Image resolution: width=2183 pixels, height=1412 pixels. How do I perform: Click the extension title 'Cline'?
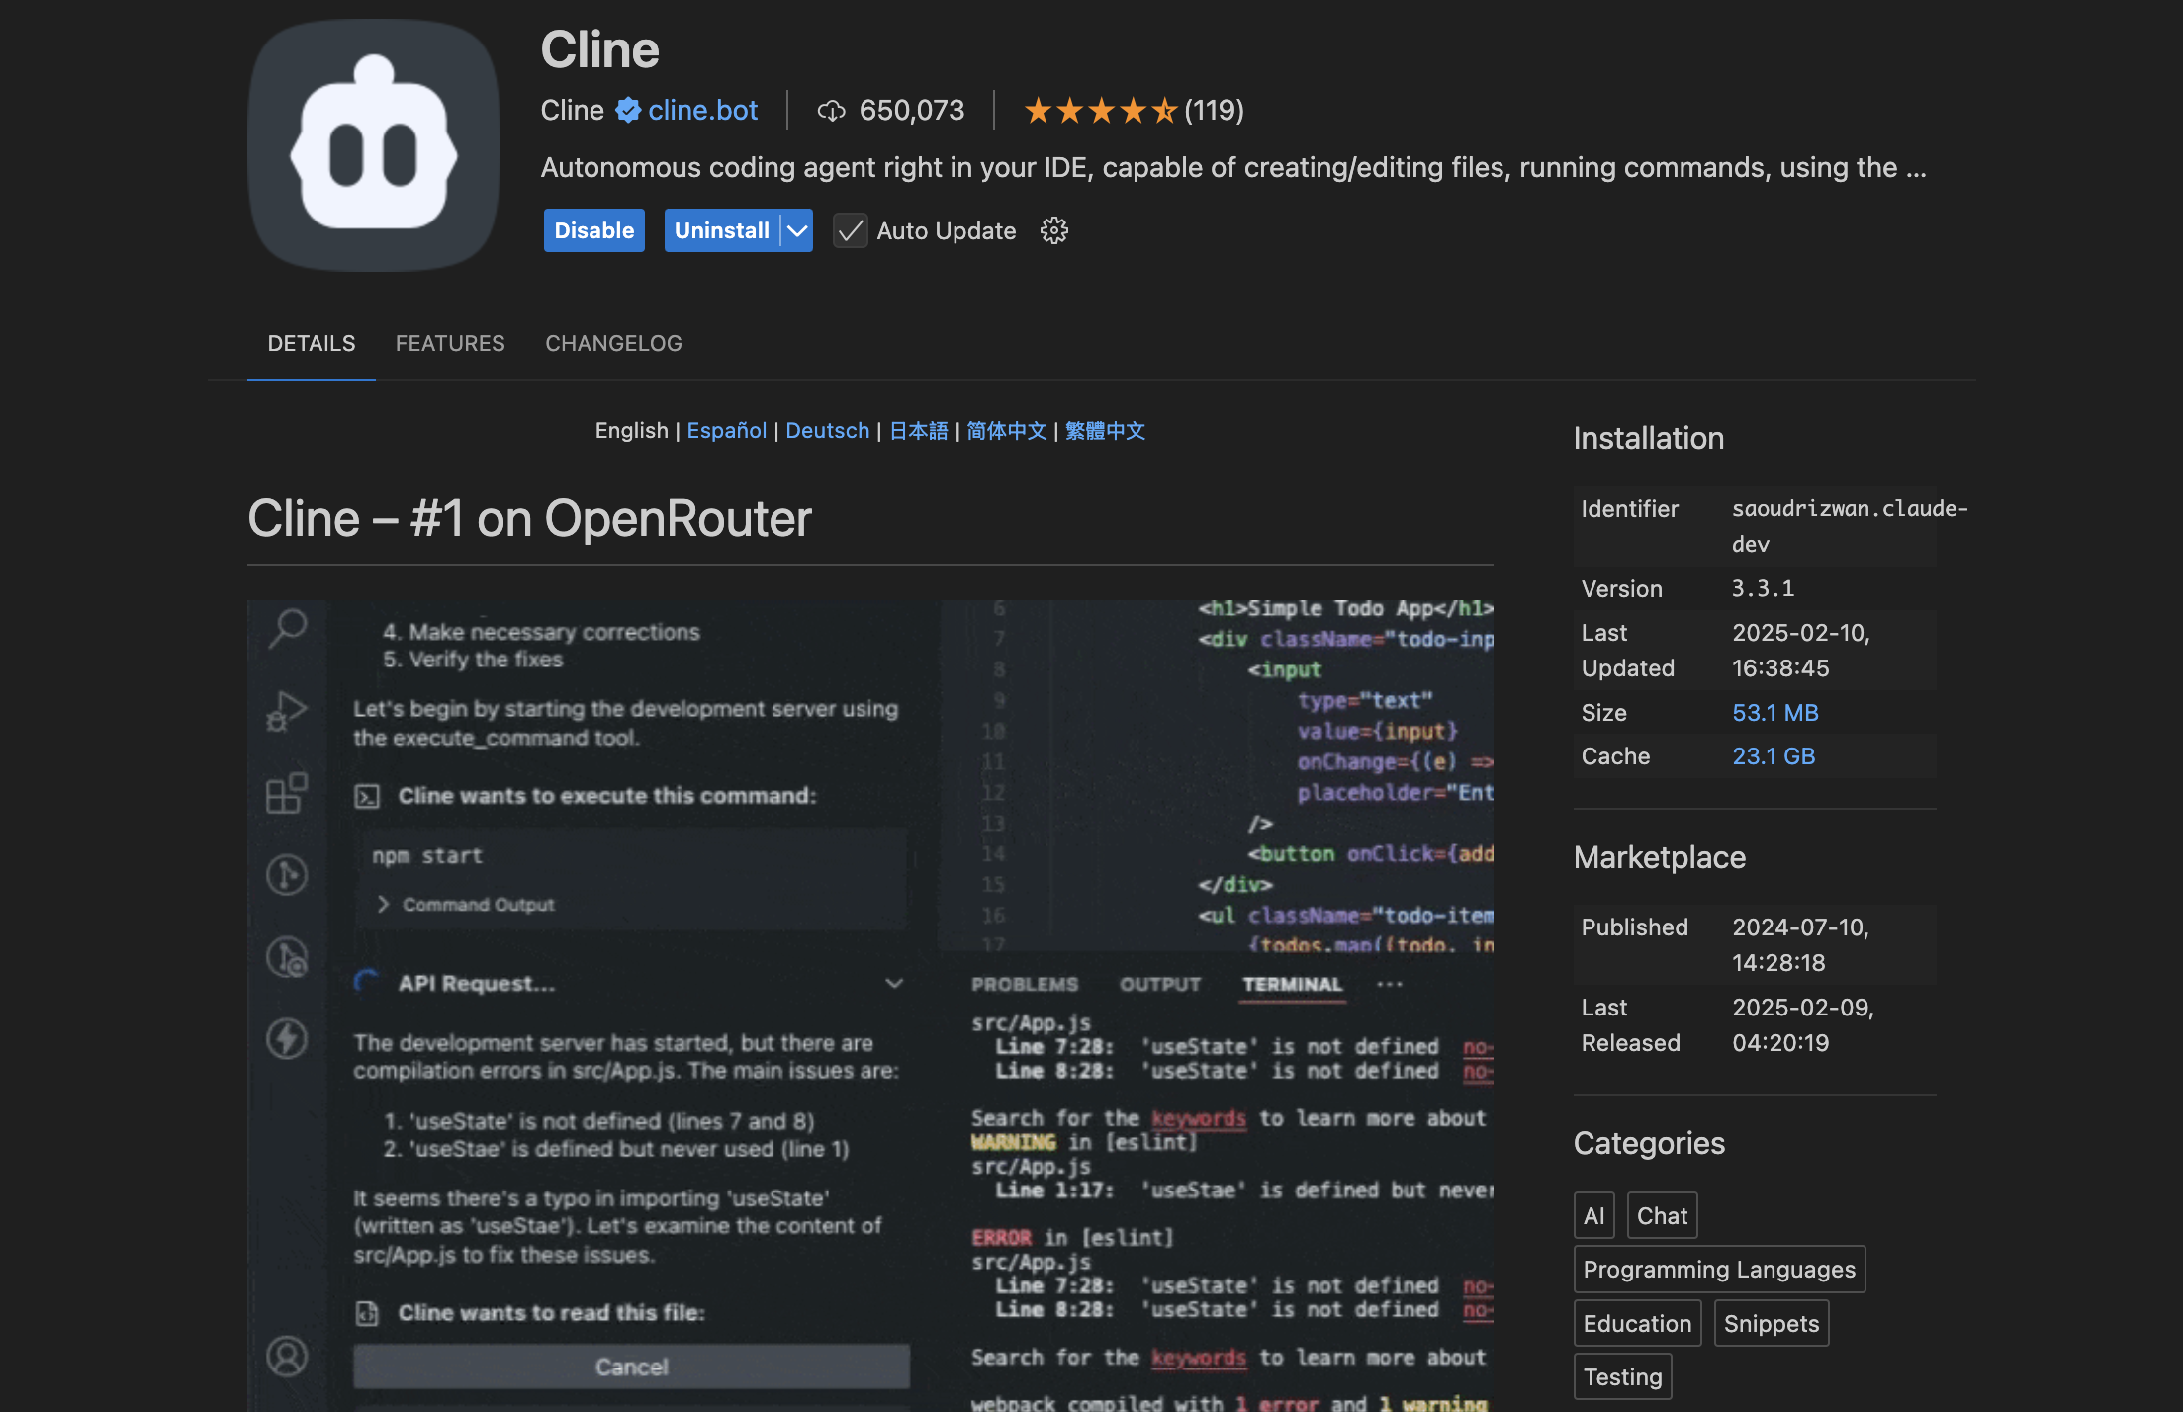599,49
